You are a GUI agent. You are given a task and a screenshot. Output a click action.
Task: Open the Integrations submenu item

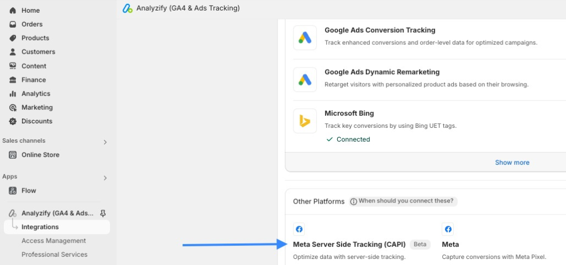tap(40, 227)
